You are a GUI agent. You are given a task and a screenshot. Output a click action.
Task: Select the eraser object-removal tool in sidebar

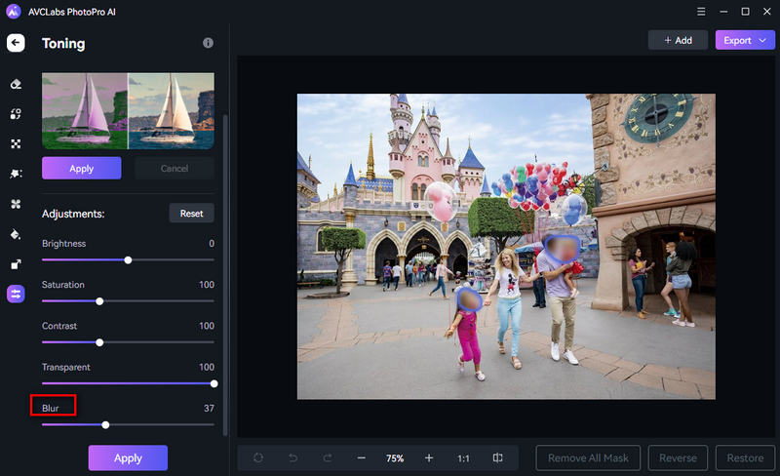click(x=16, y=84)
